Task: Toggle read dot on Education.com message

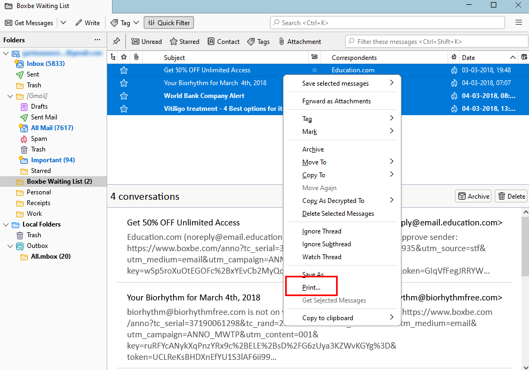Action: [x=315, y=70]
